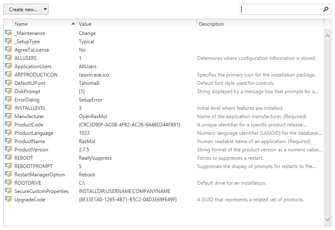Click the scrollbar down arrow
Image resolution: width=335 pixels, height=230 pixels.
[x=328, y=219]
